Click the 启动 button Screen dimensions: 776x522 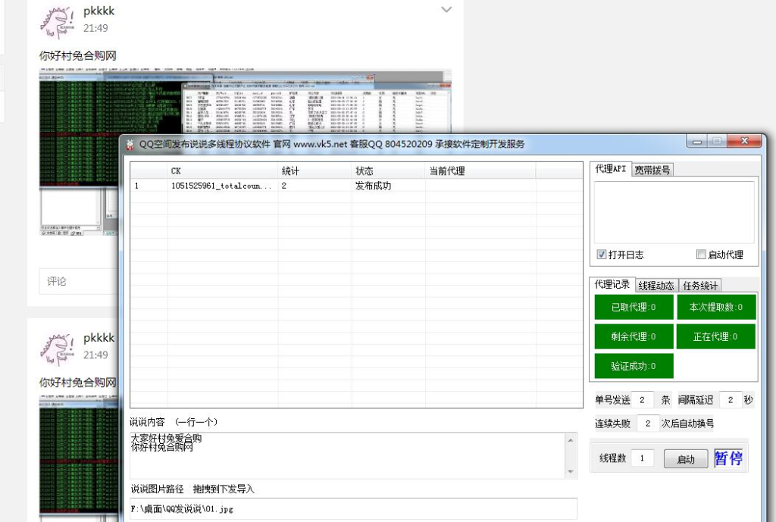(x=686, y=458)
